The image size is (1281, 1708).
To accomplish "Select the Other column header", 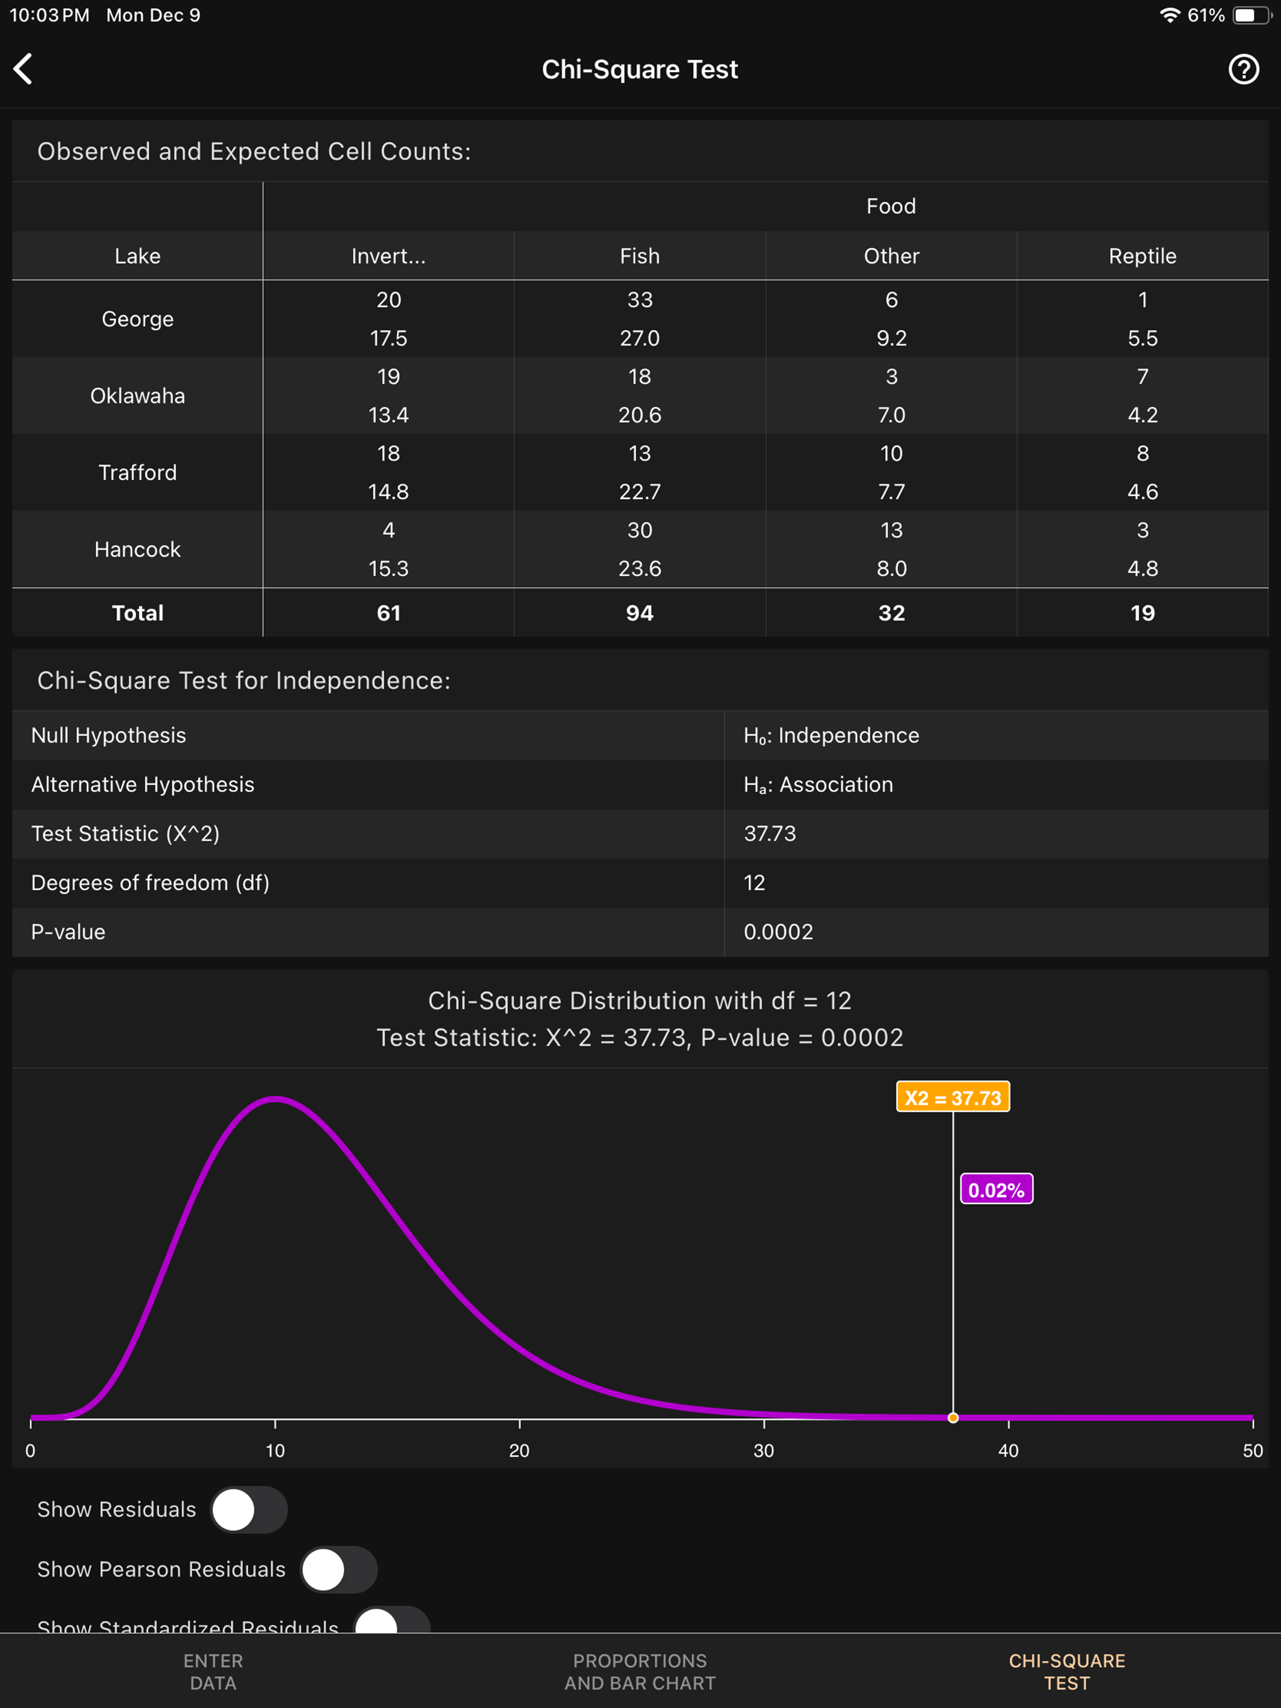I will click(891, 256).
